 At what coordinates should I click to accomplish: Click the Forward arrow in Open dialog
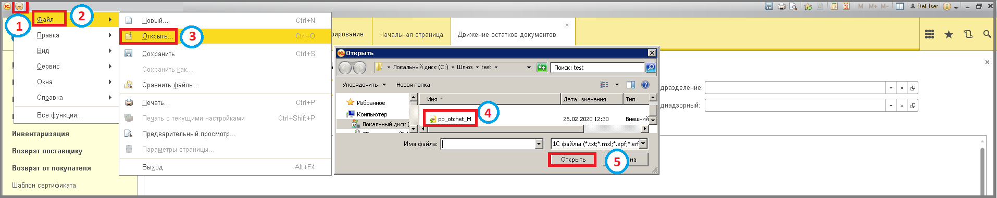(x=359, y=68)
